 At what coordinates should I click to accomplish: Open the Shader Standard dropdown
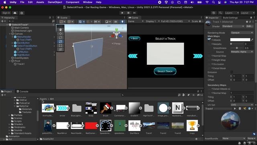pyautogui.click(x=233, y=26)
